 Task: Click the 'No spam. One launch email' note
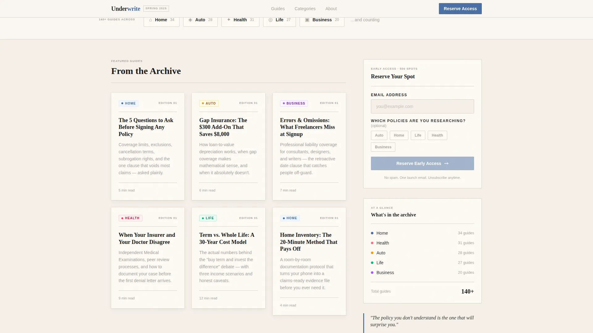point(422,178)
